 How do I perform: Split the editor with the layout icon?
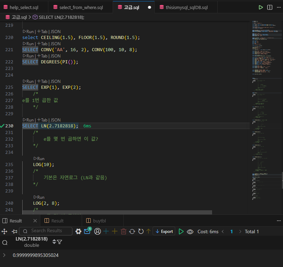pos(270,7)
